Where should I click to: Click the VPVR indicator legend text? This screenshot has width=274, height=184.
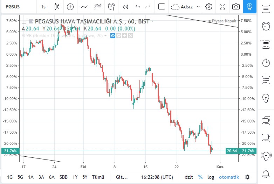(62, 36)
